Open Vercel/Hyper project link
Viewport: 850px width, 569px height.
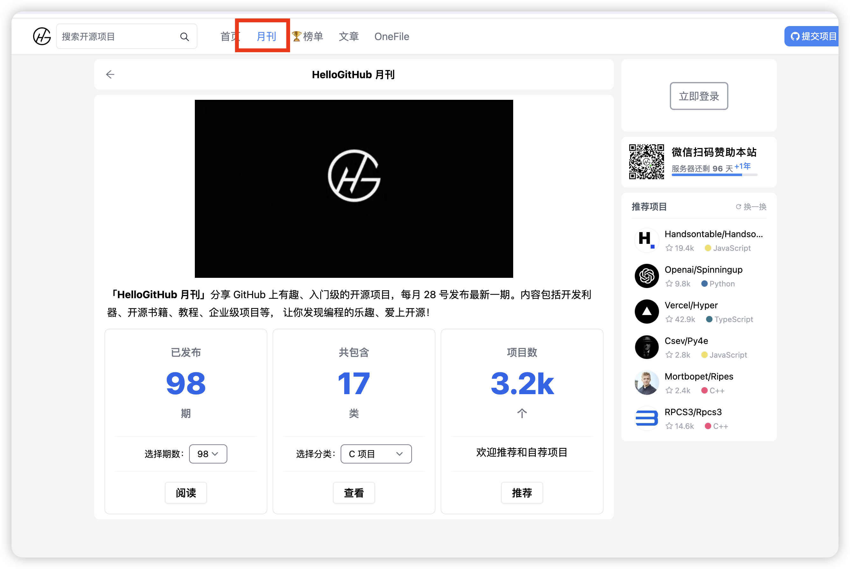(x=691, y=305)
